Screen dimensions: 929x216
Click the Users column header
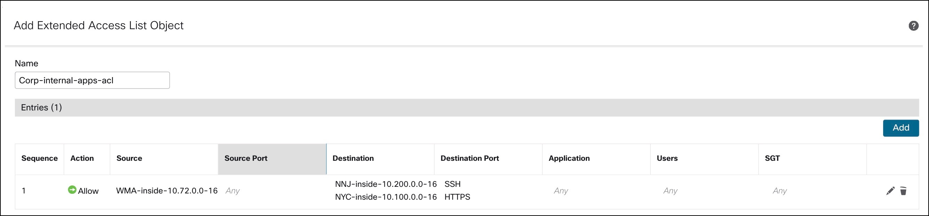[667, 158]
